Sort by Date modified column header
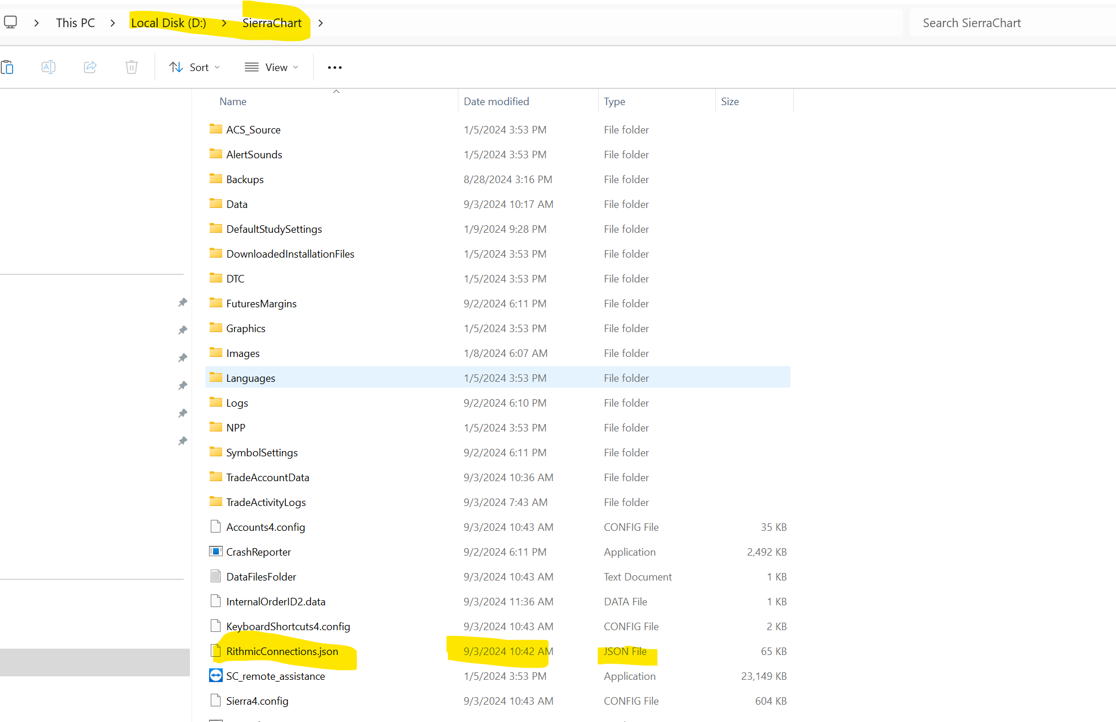The image size is (1116, 722). 496,102
